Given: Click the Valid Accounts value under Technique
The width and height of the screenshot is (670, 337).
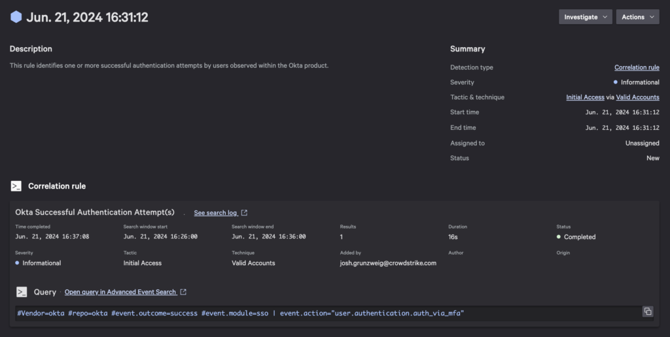Looking at the screenshot, I should 253,263.
